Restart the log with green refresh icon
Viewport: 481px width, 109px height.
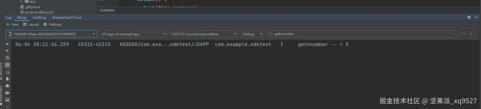click(7, 72)
